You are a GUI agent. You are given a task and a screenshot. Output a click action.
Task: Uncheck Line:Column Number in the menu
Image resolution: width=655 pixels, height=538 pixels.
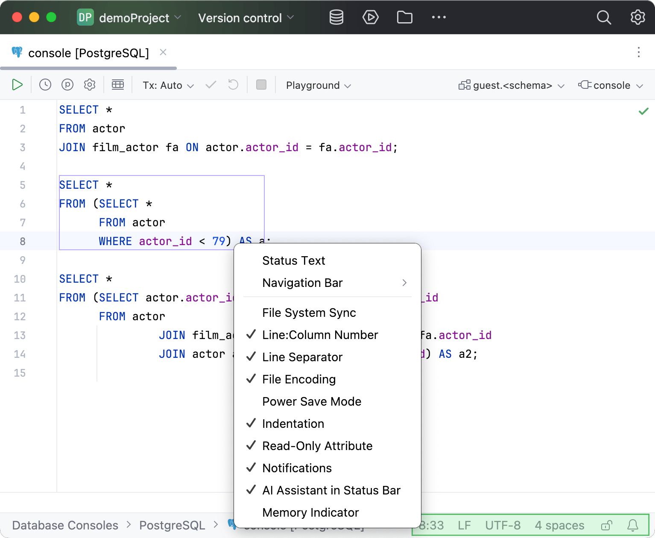320,335
